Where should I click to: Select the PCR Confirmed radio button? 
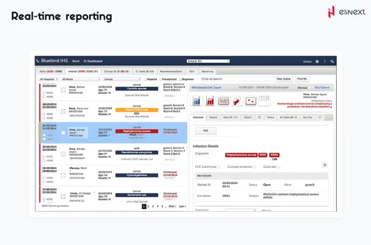[x=219, y=167]
